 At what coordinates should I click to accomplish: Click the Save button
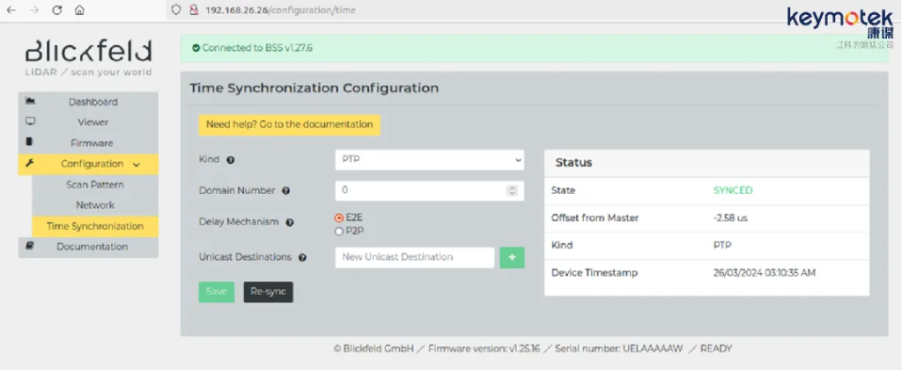click(x=217, y=292)
